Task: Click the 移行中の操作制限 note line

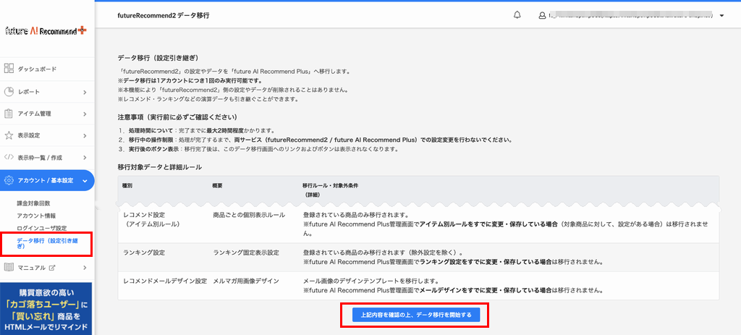Action: point(316,140)
